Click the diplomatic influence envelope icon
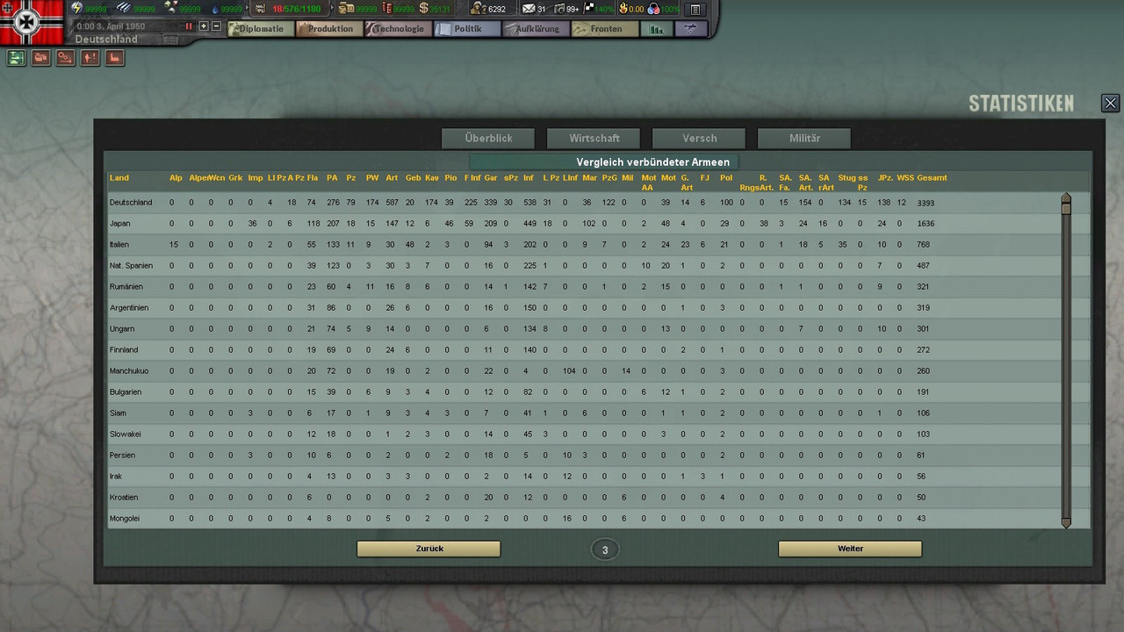Screen dimensions: 1124x632 pos(529,9)
